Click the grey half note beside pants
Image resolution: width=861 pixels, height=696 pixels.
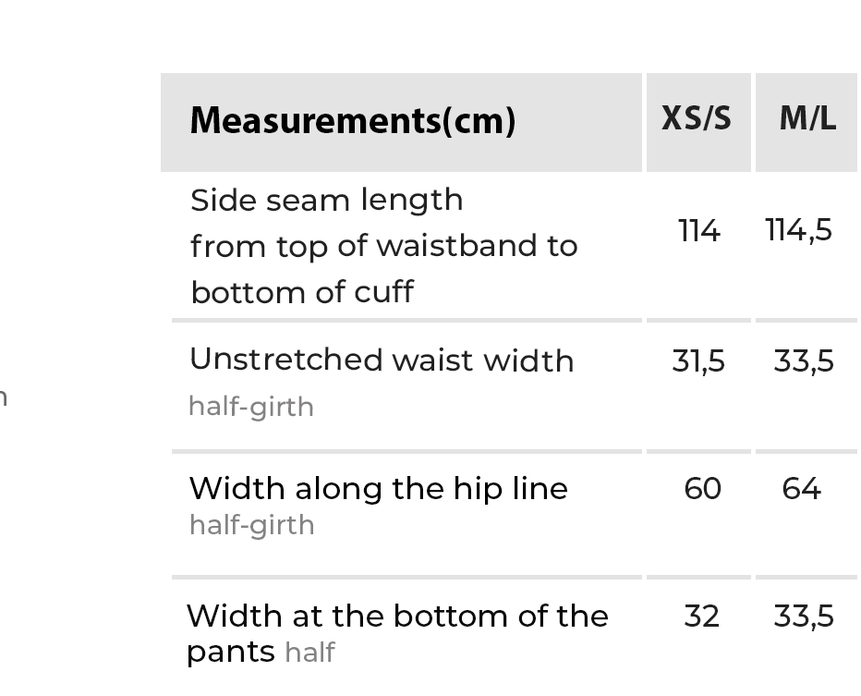click(309, 653)
